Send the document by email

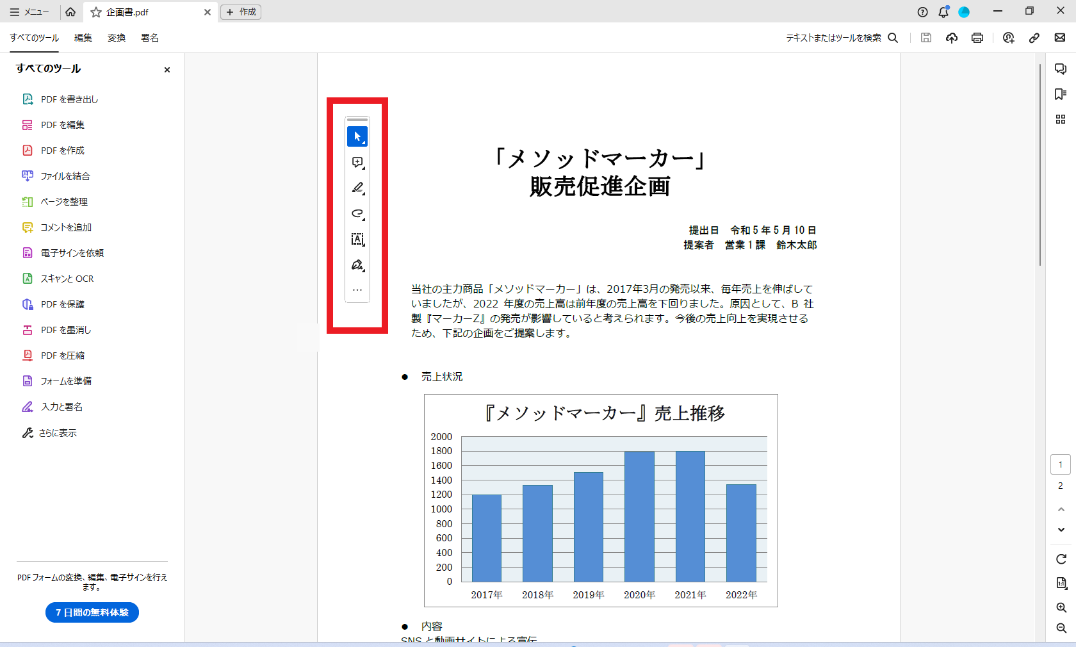[1059, 38]
